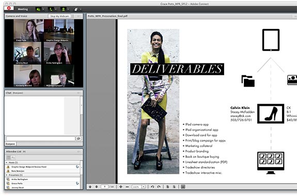297x196 pixels.
Task: Rotate the document counterclockwise
Action: pyautogui.click(x=152, y=187)
